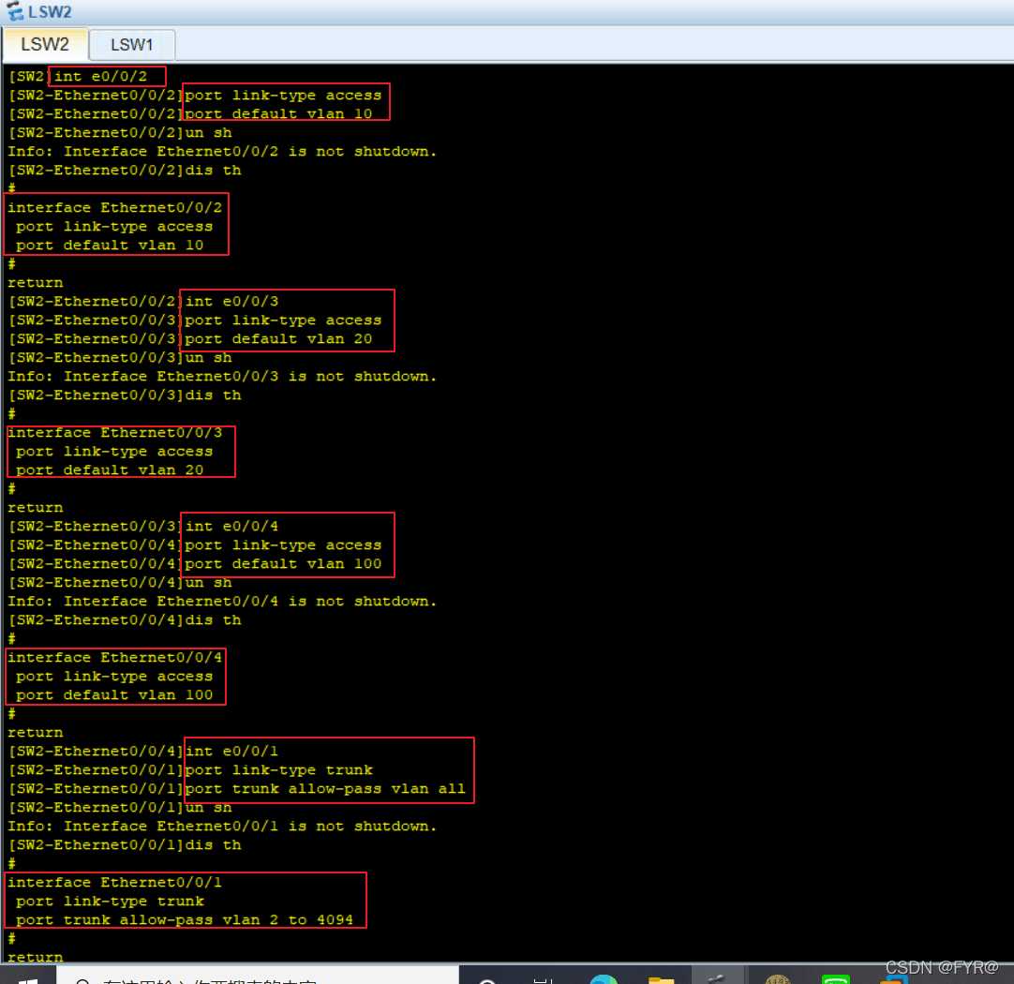Click 'interface Ethernet0/0/3' output line
The height and width of the screenshot is (984, 1014).
(x=114, y=433)
